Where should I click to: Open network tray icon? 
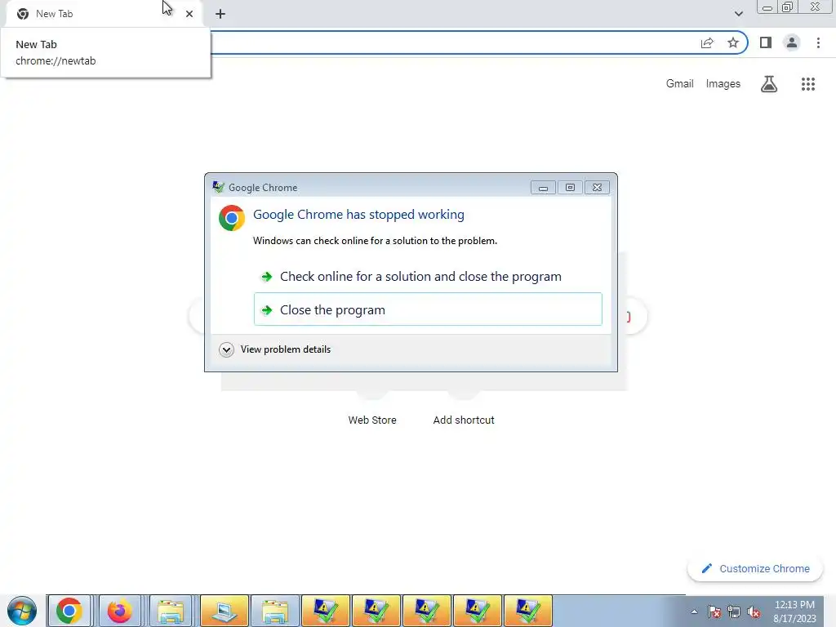pyautogui.click(x=734, y=611)
